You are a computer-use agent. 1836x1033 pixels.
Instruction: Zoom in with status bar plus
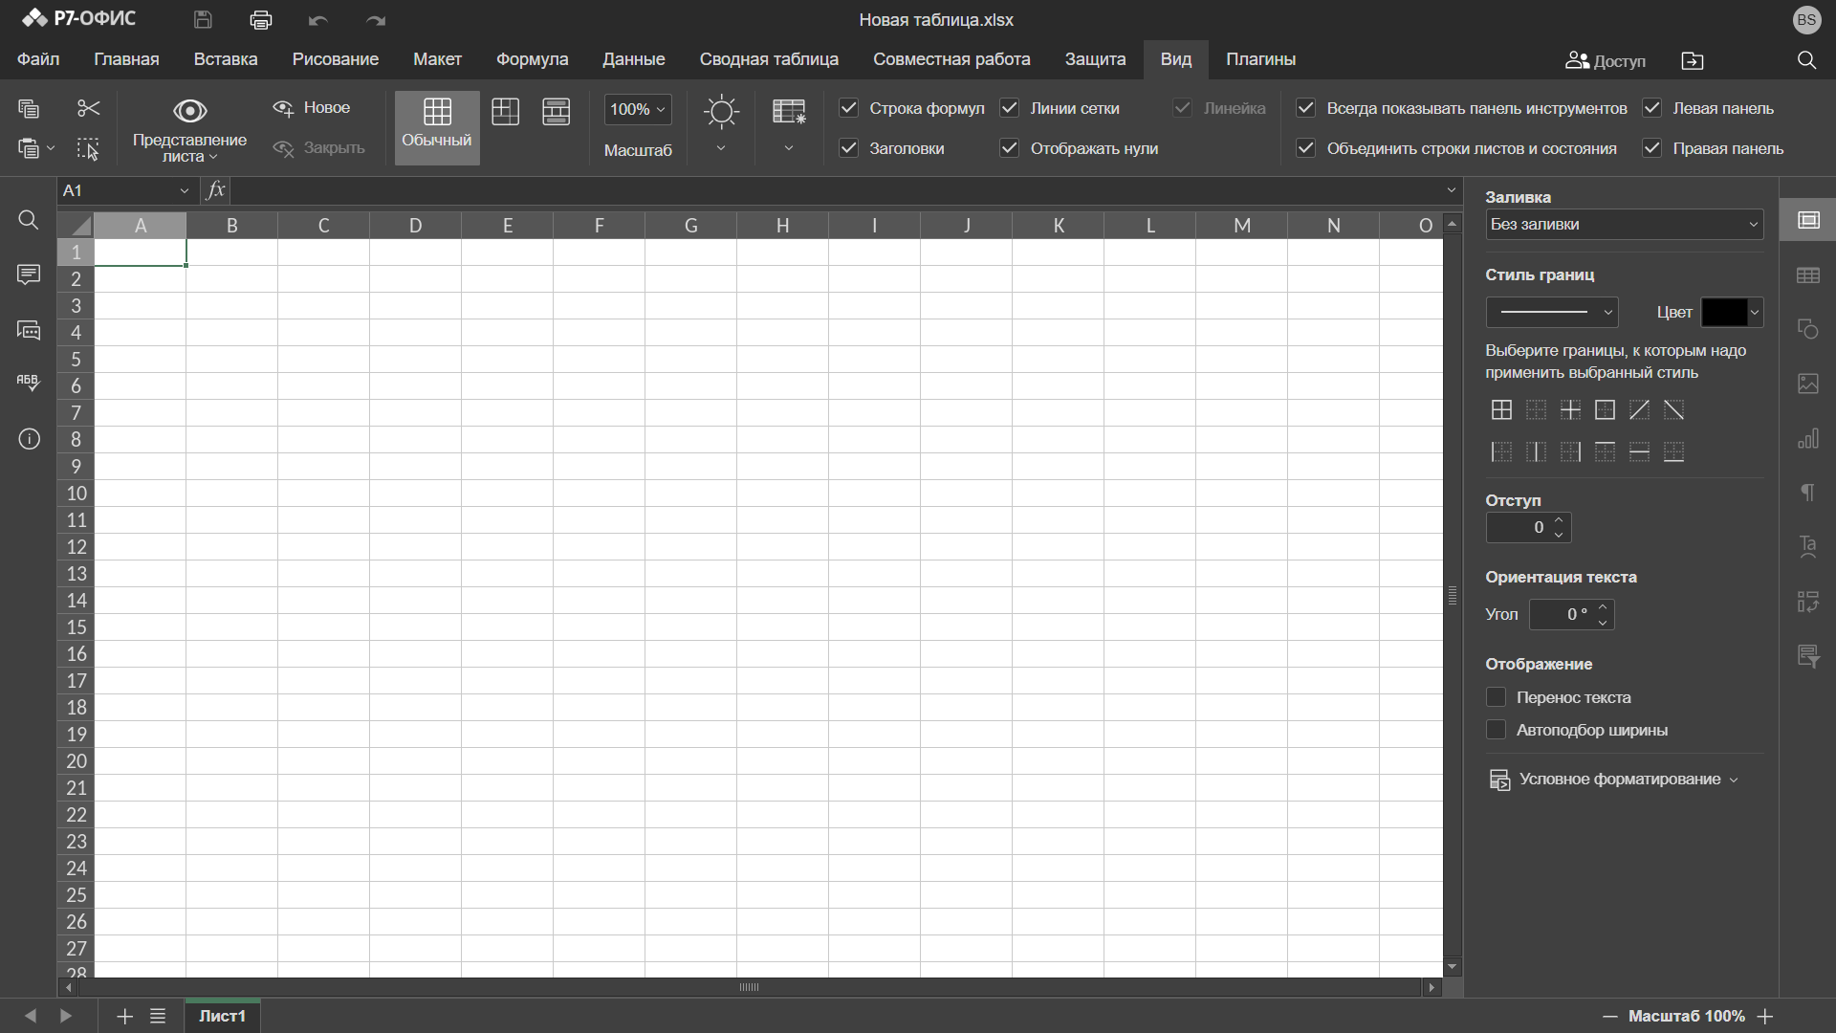tap(1765, 1017)
